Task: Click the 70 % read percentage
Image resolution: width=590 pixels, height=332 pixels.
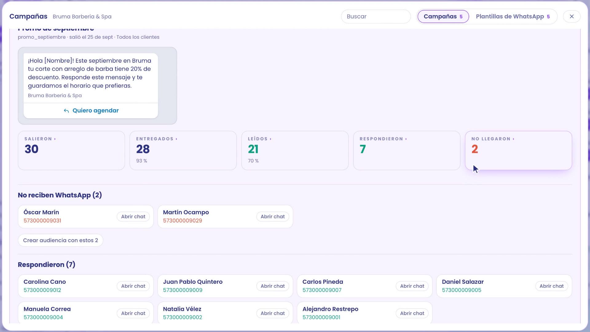Action: click(253, 161)
